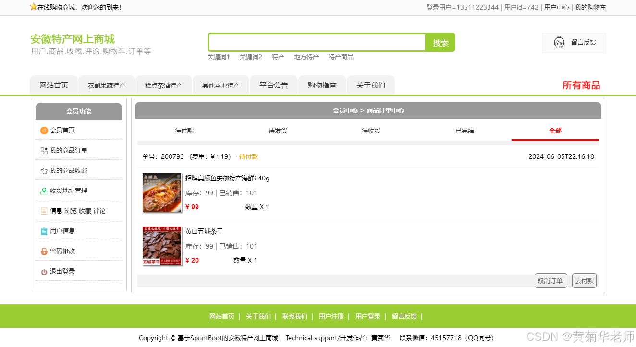Focus the product search input field
636x347 pixels.
point(317,42)
